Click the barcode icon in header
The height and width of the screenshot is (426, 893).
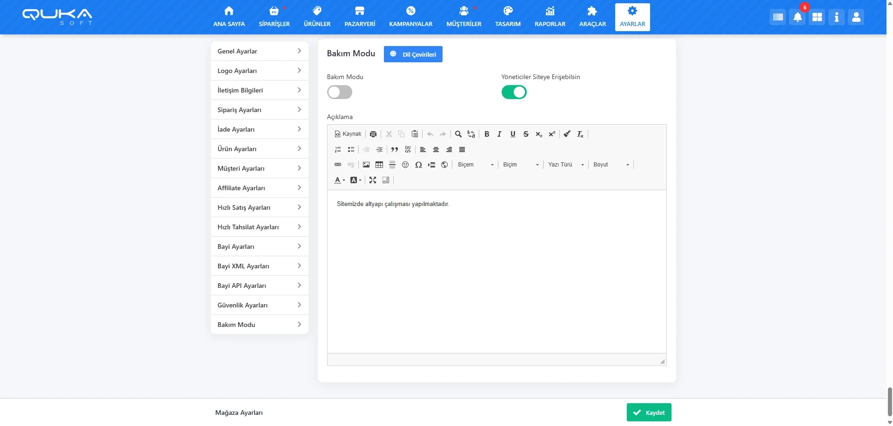point(778,18)
